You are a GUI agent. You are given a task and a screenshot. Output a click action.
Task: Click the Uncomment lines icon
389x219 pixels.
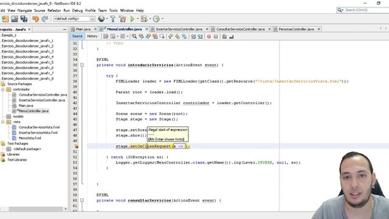[231, 36]
